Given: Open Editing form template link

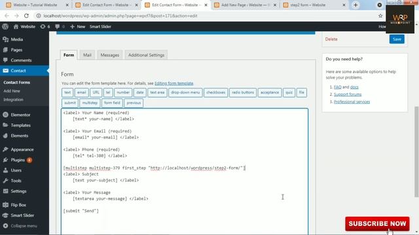Looking at the screenshot, I should click(173, 84).
